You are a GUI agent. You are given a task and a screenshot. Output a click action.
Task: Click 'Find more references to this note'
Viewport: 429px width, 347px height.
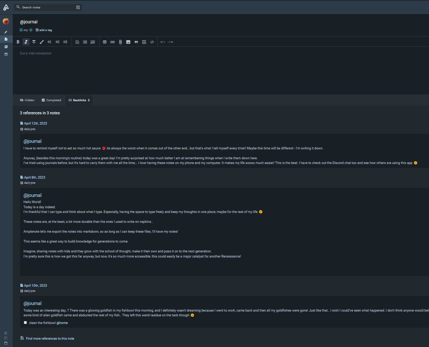click(50, 339)
